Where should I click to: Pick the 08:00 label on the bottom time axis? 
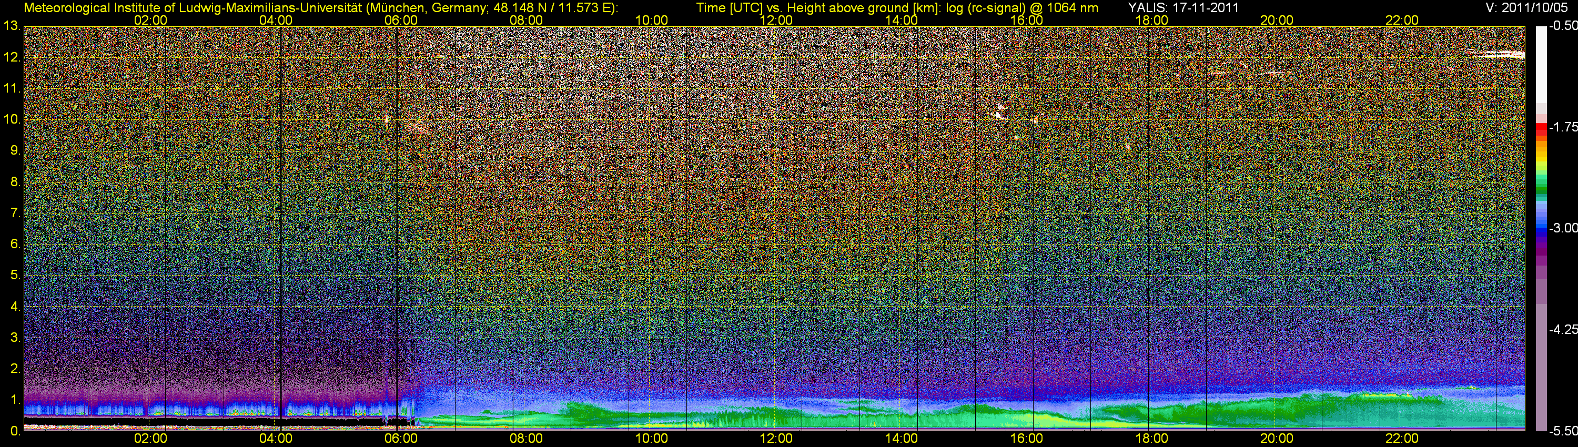pos(526,439)
